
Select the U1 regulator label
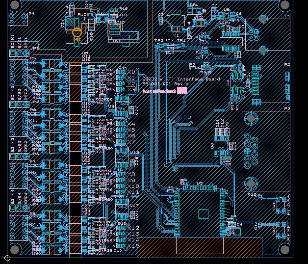pos(176,35)
